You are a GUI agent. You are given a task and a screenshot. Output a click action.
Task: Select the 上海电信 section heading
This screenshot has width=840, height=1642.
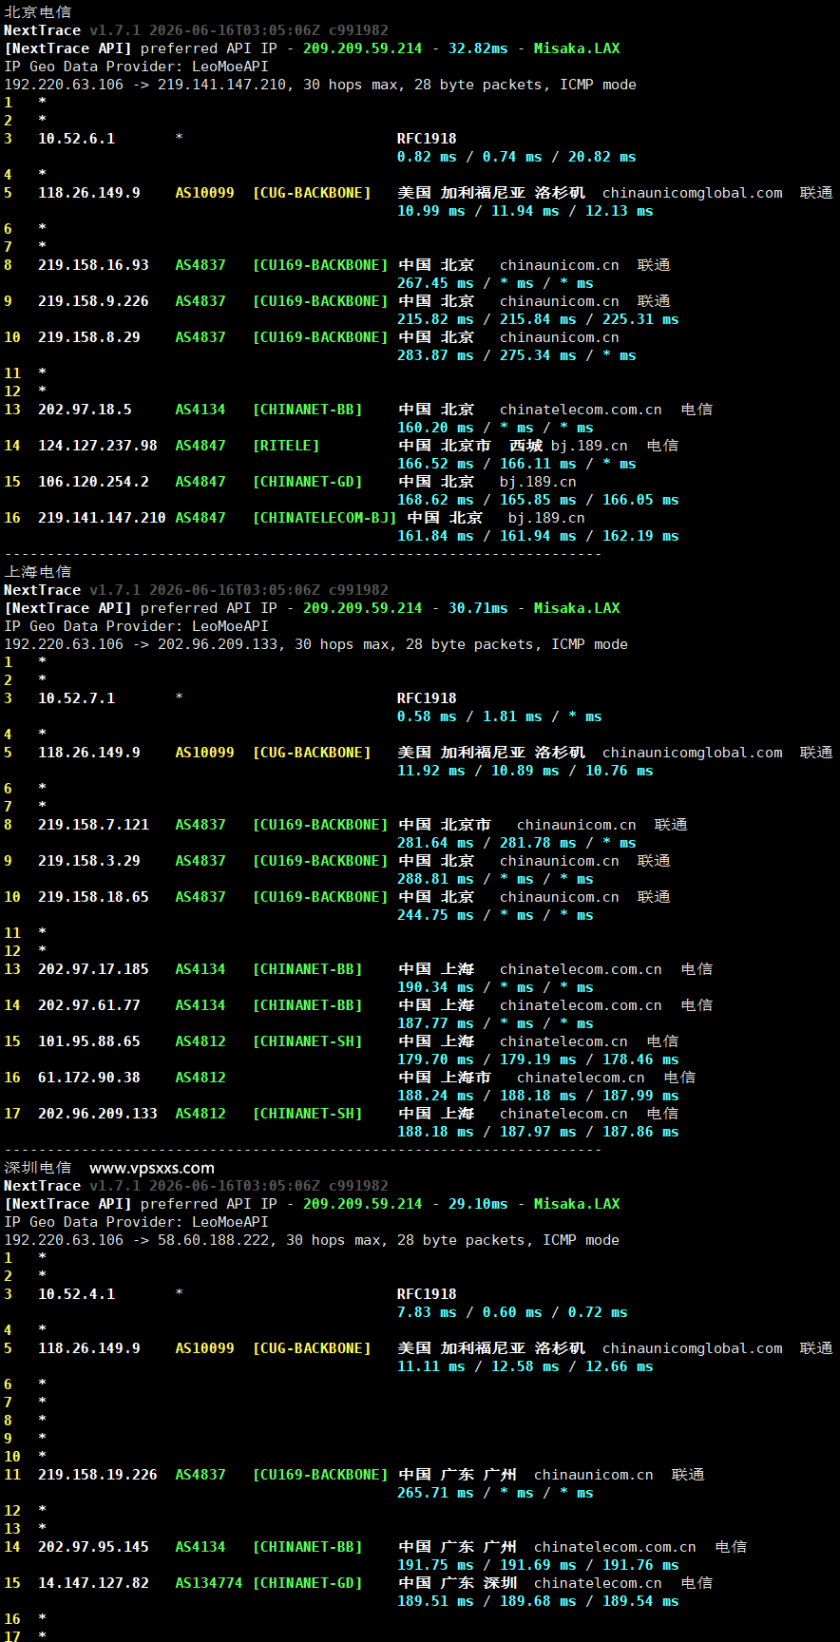(x=38, y=572)
